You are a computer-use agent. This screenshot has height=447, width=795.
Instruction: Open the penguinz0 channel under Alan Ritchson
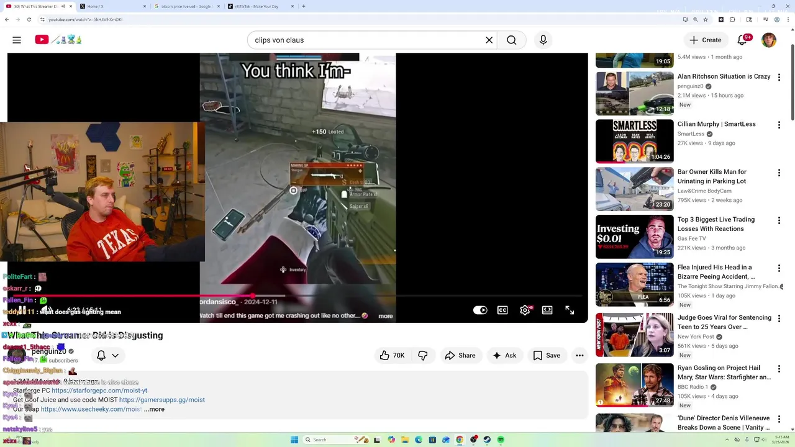click(x=690, y=86)
